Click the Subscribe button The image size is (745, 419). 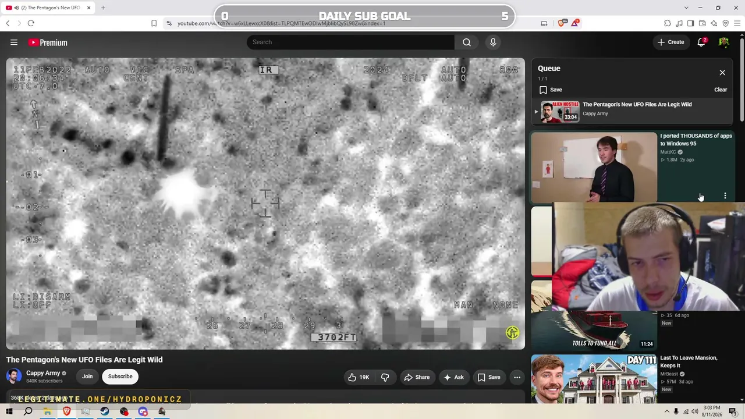click(120, 377)
